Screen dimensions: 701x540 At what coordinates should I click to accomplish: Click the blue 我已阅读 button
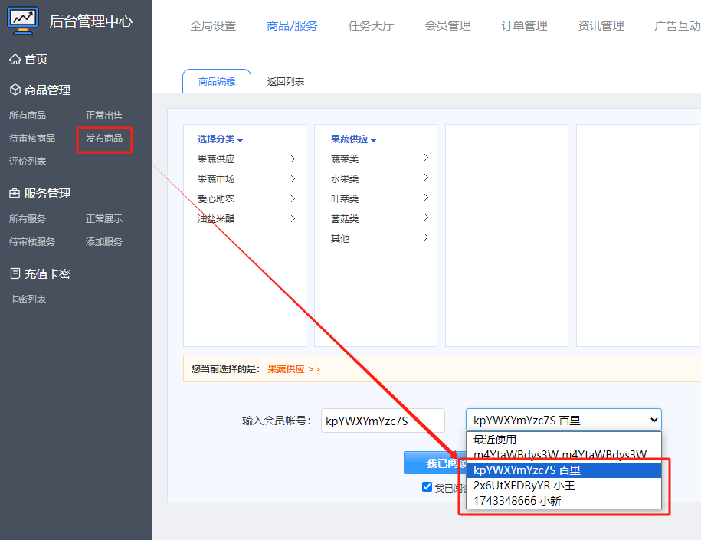435,463
